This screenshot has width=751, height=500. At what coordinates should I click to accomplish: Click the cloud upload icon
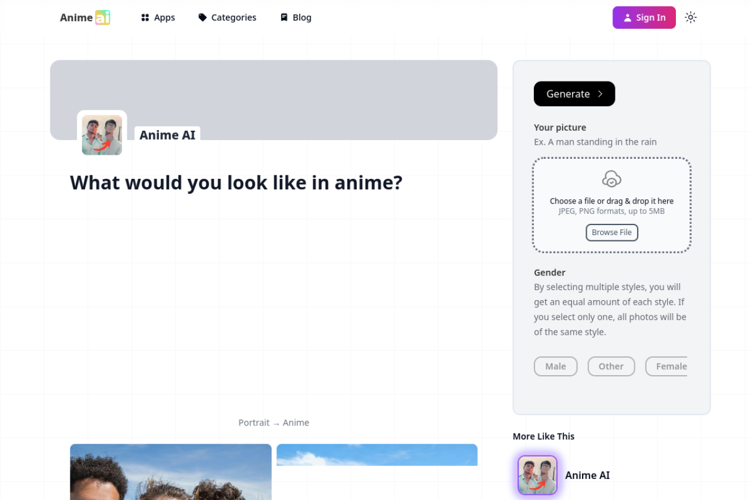[x=612, y=179]
